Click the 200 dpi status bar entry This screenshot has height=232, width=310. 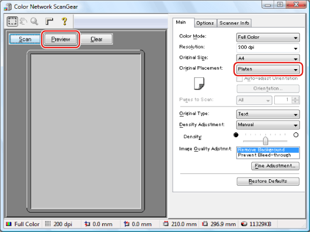[x=63, y=224]
